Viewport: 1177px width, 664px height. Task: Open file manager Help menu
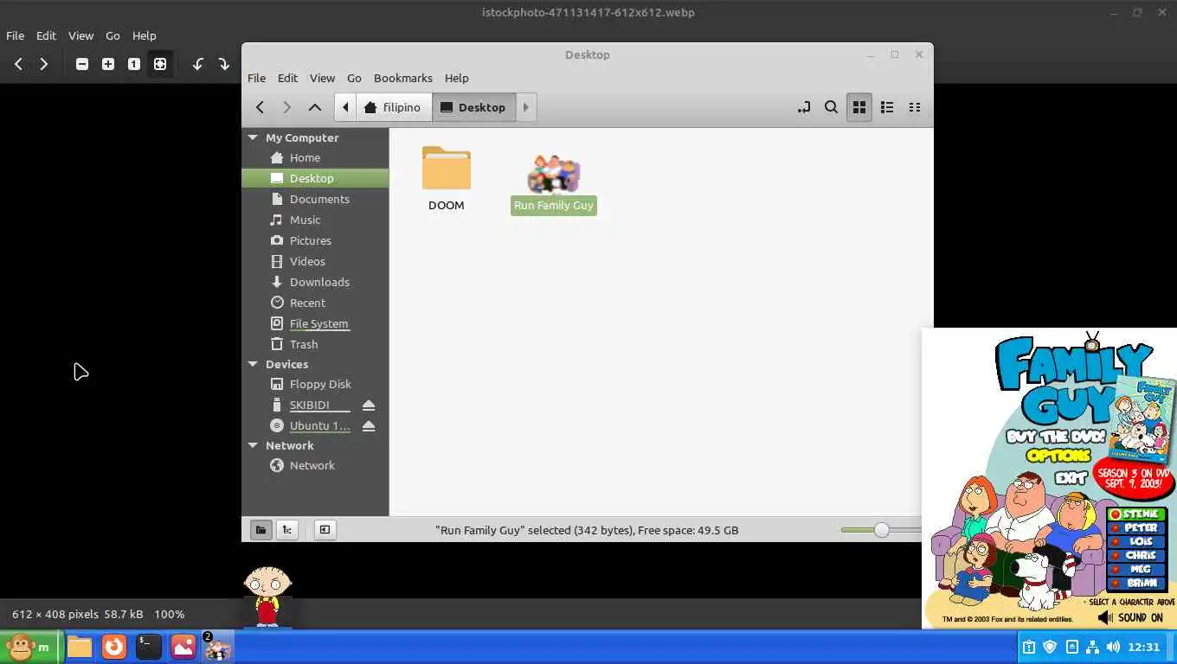[456, 78]
